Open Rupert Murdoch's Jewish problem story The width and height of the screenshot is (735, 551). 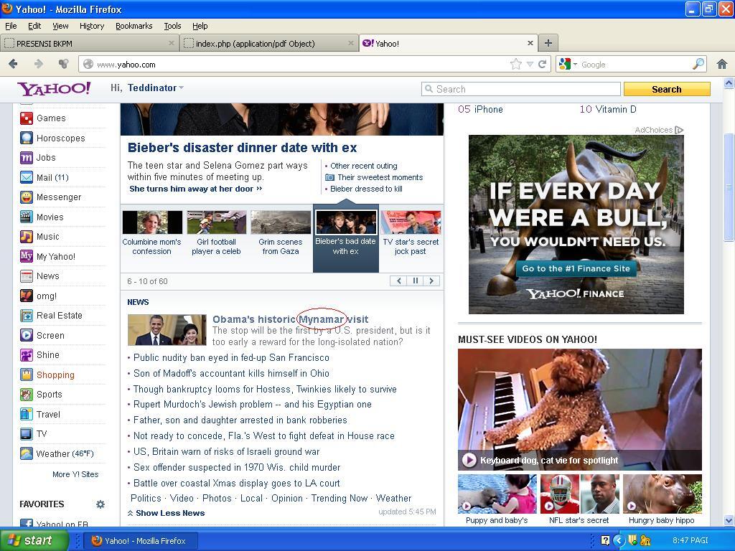coord(252,405)
